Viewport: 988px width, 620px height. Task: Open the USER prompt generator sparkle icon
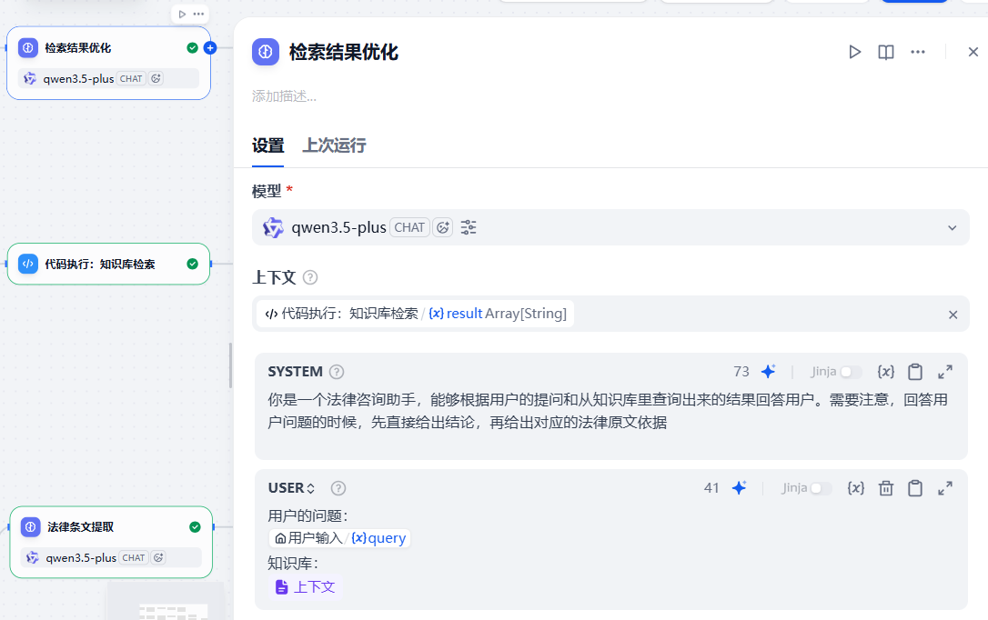point(739,488)
